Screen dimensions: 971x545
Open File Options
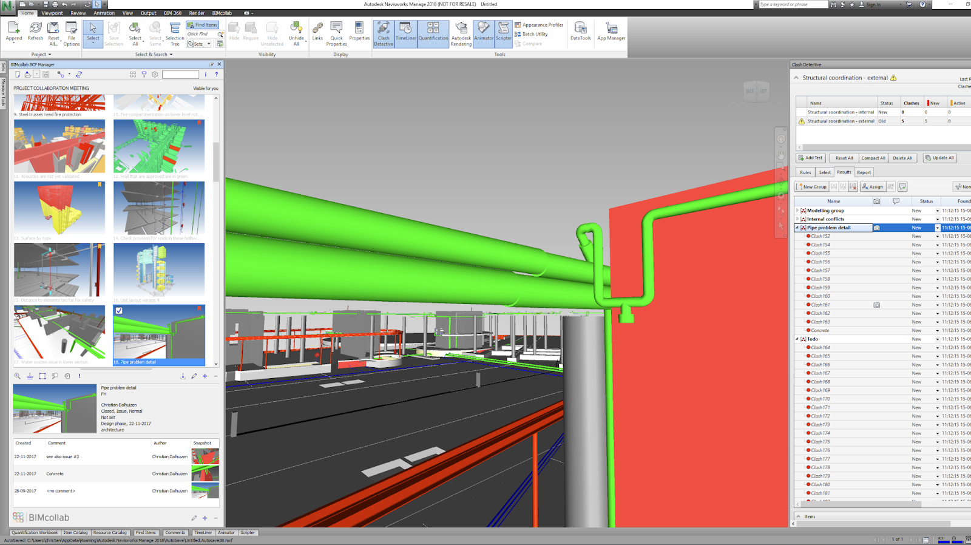click(x=71, y=33)
